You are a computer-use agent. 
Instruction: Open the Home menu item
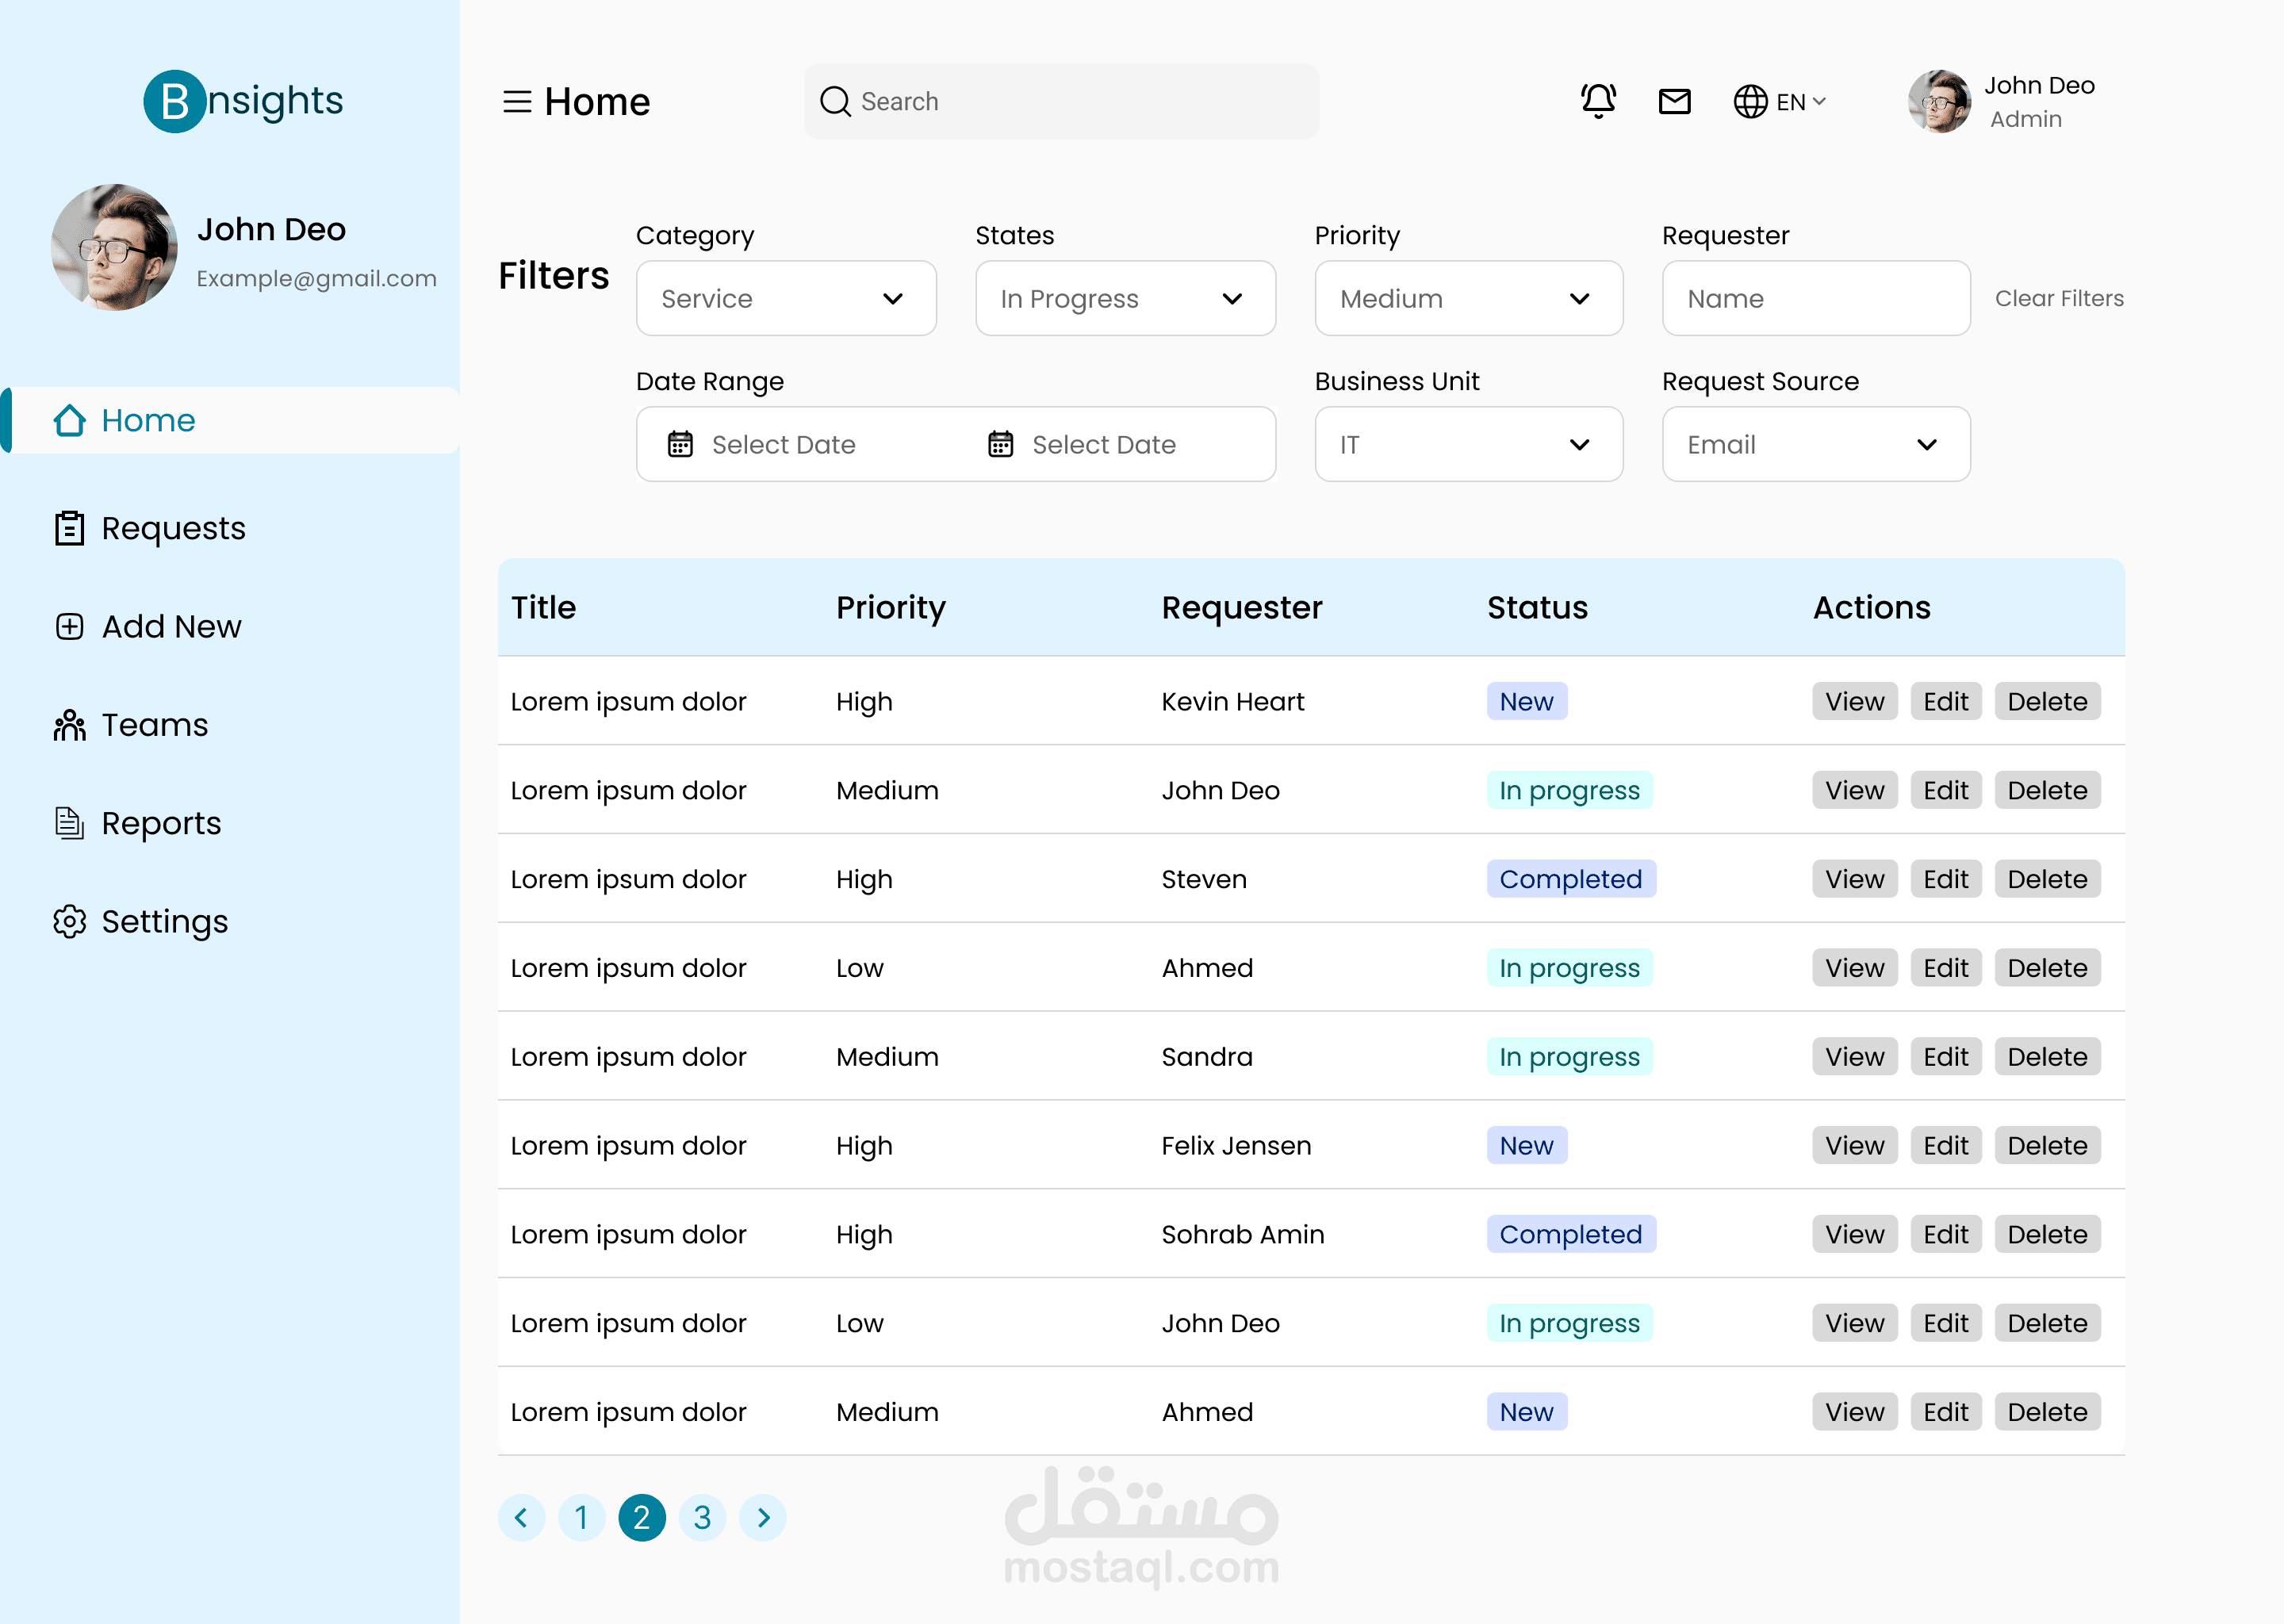click(230, 420)
